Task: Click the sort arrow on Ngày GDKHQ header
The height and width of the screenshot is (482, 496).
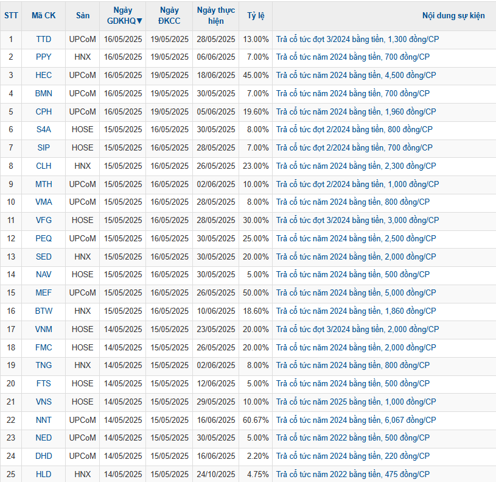Action: click(x=139, y=21)
